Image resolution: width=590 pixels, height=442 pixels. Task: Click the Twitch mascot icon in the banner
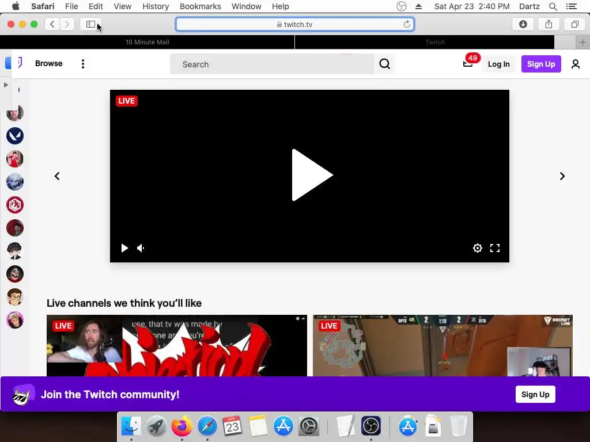point(23,395)
